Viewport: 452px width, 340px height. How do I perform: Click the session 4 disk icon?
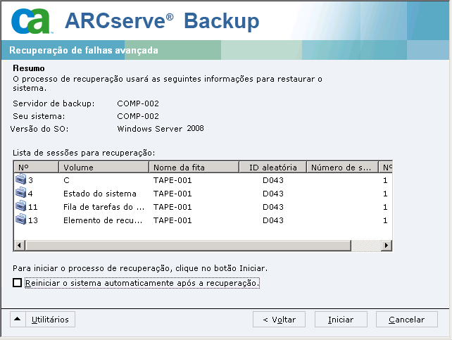pyautogui.click(x=20, y=194)
